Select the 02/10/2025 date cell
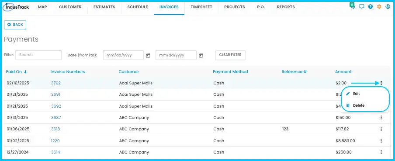The height and width of the screenshot is (161, 395). [18, 83]
